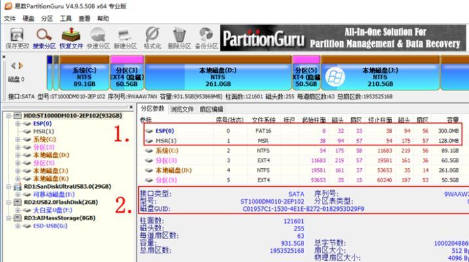Collapse the HD0:ST1000DM010 disk node

coord(9,115)
